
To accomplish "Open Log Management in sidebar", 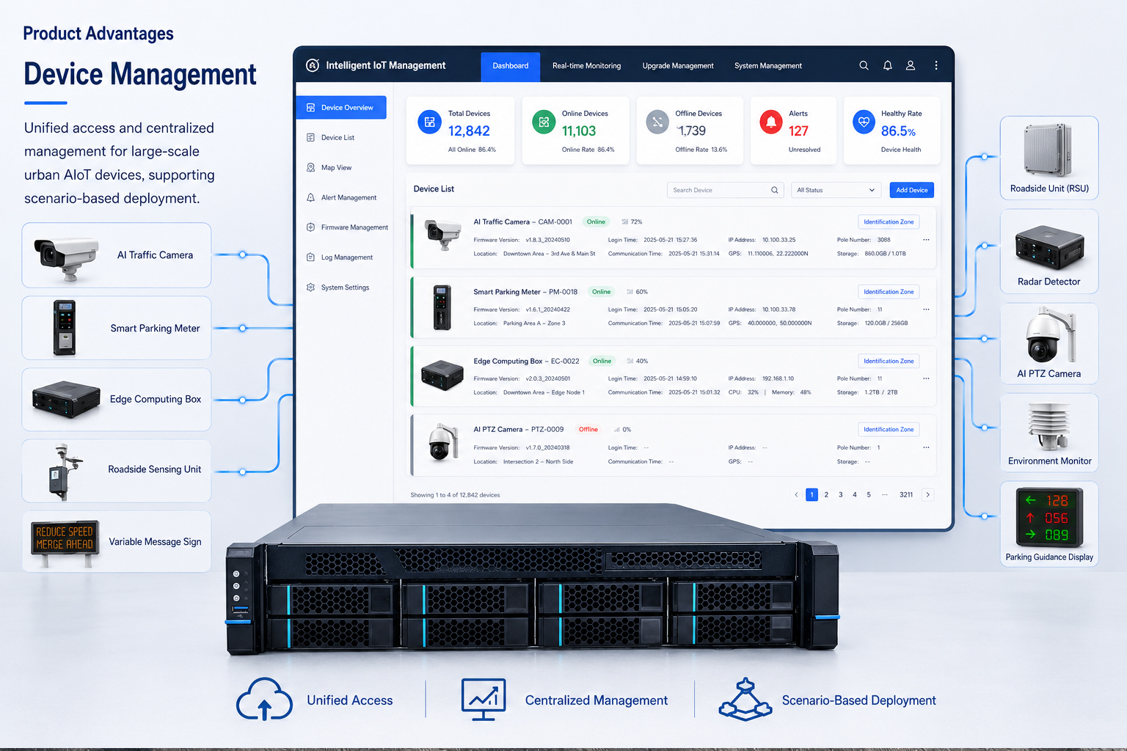I will (x=341, y=257).
